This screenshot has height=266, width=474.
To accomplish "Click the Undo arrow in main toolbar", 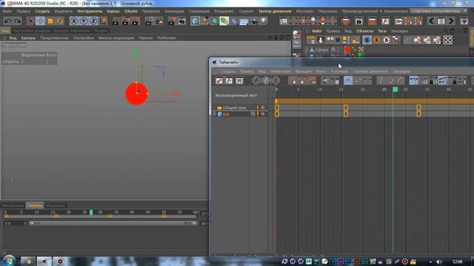I will (x=8, y=21).
